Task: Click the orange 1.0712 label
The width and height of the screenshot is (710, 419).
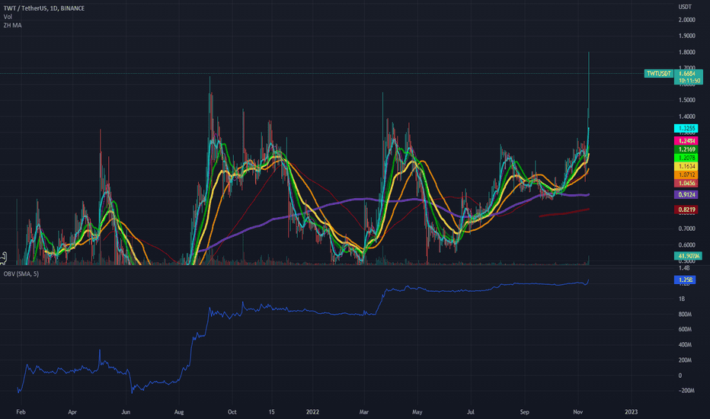Action: pos(686,174)
